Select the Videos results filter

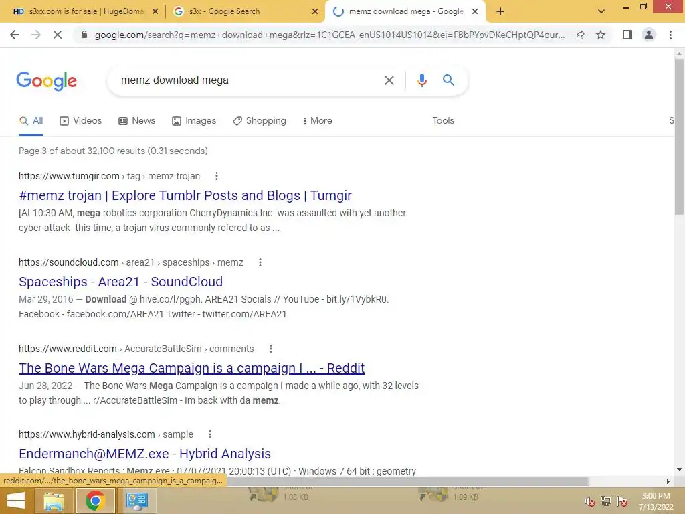pos(80,121)
